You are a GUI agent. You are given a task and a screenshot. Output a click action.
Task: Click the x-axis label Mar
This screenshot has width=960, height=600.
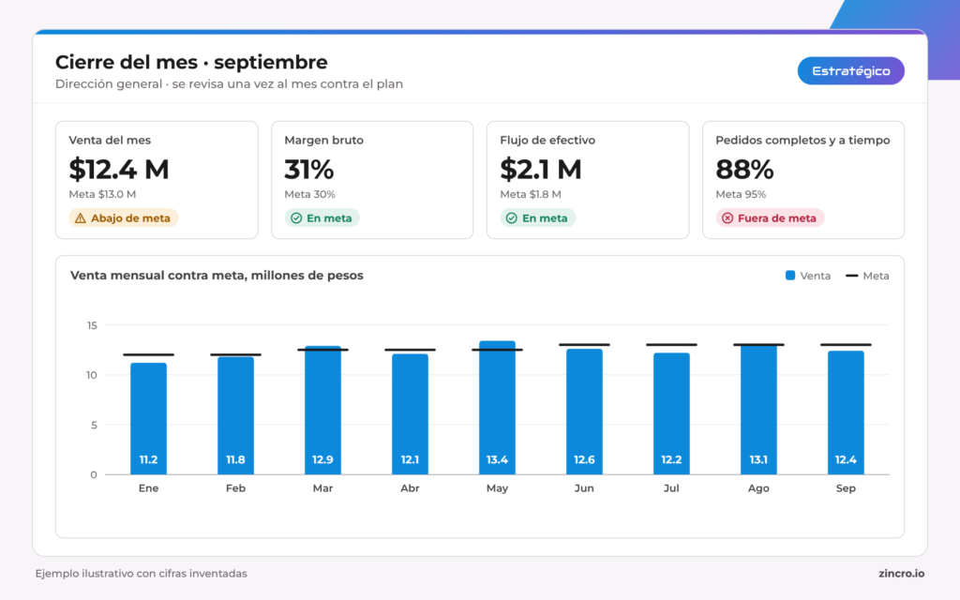322,487
